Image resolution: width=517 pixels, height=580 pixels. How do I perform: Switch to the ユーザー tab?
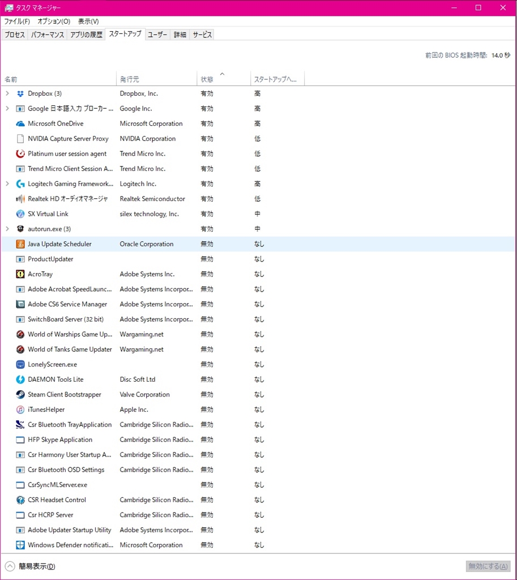click(157, 35)
